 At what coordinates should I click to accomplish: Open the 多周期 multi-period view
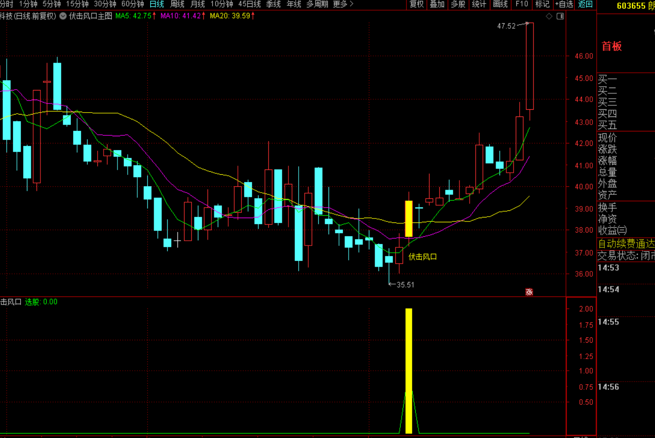317,4
